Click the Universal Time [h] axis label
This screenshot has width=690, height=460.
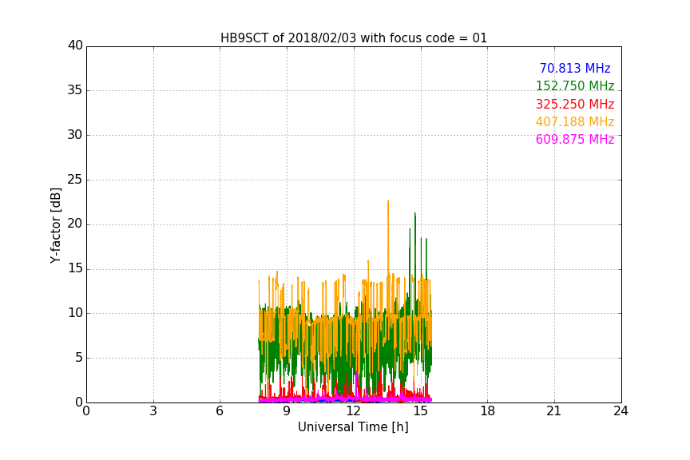tap(353, 427)
